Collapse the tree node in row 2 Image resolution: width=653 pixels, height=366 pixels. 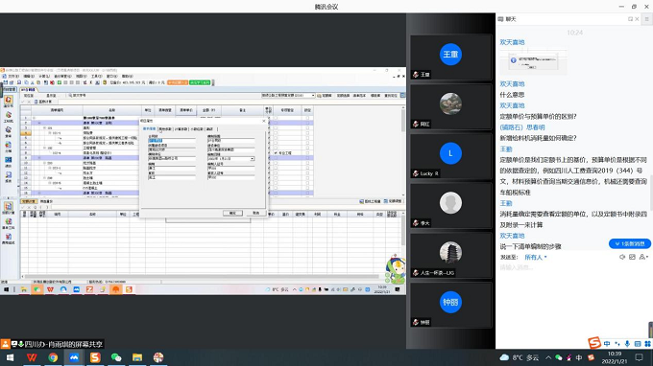pos(39,123)
